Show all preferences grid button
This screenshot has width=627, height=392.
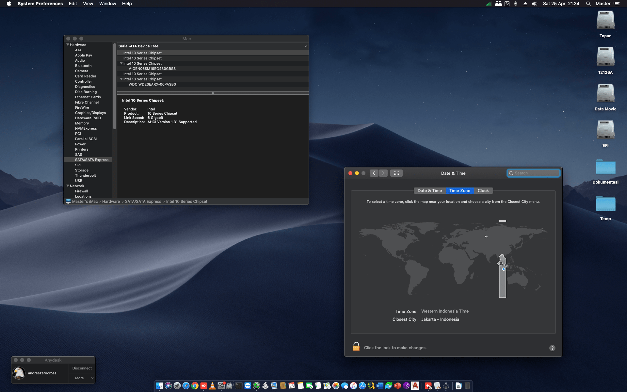coord(396,173)
